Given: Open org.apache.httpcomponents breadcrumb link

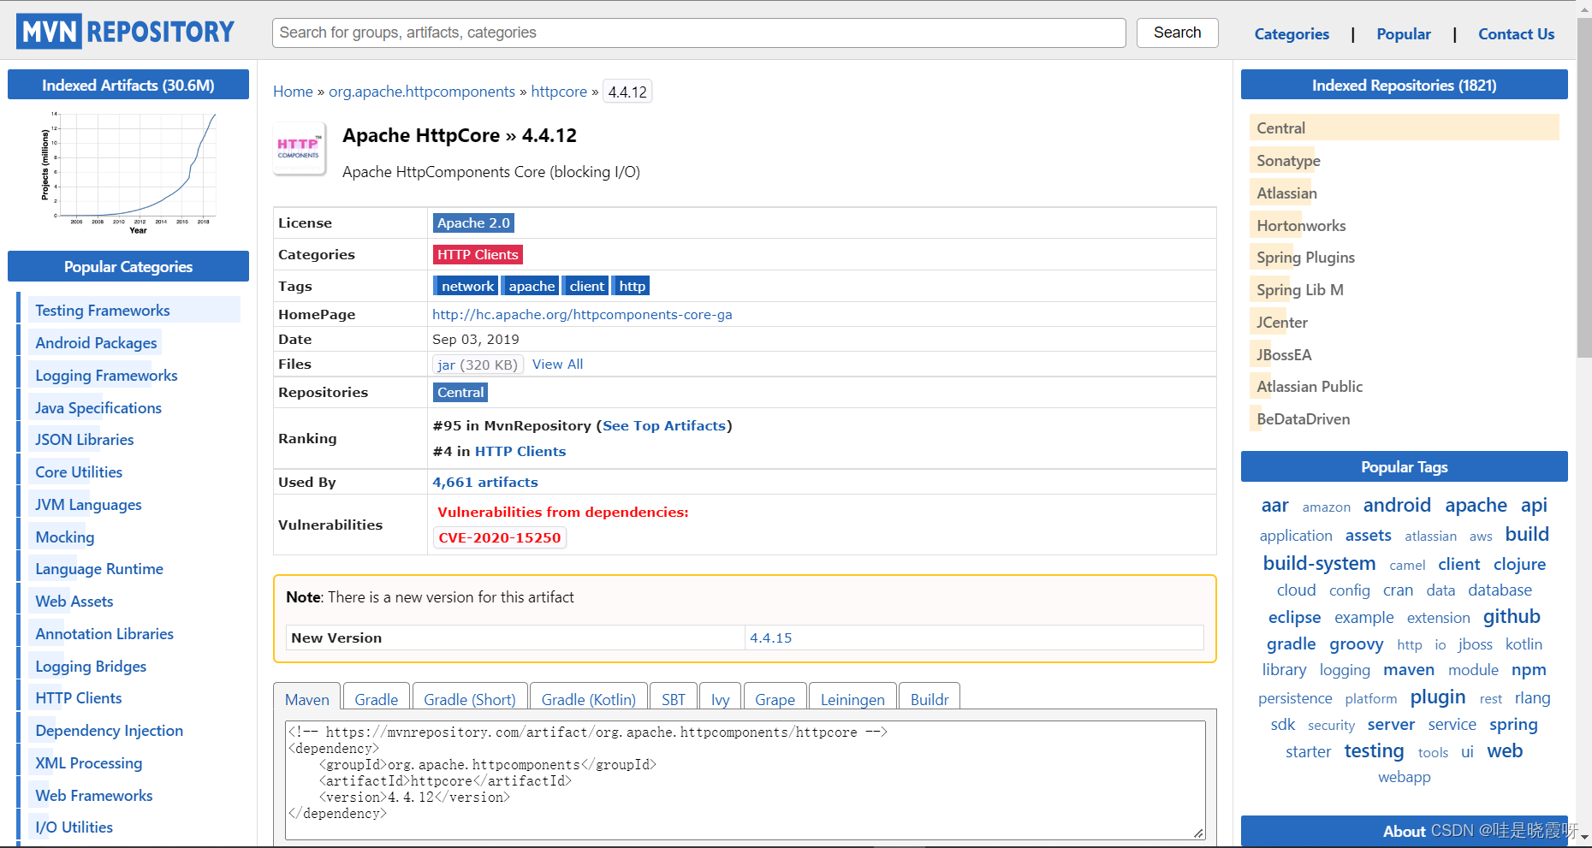Looking at the screenshot, I should (x=422, y=92).
